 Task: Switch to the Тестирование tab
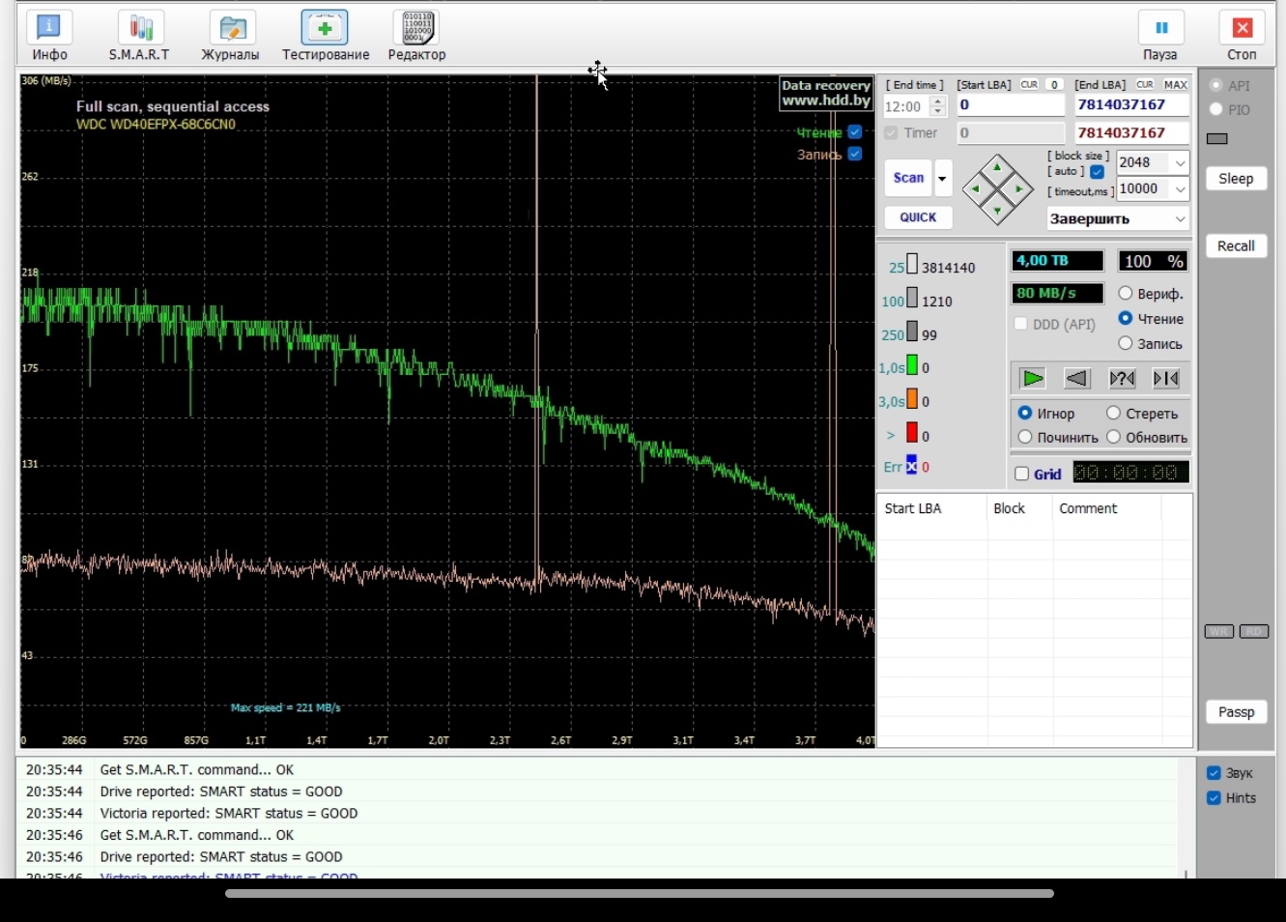click(x=326, y=36)
